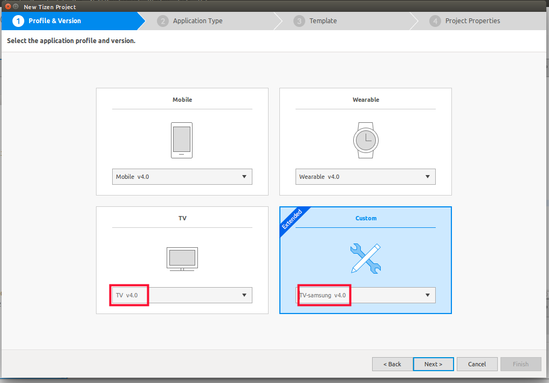
Task: Cancel the new project wizard
Action: pyautogui.click(x=477, y=364)
